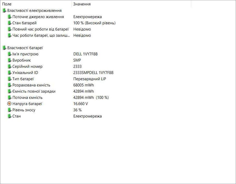Click the 2333 serial number value
Viewport: 236px width, 184px height.
(x=77, y=66)
